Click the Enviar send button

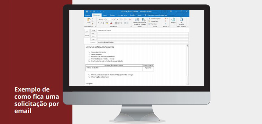[x=87, y=33]
